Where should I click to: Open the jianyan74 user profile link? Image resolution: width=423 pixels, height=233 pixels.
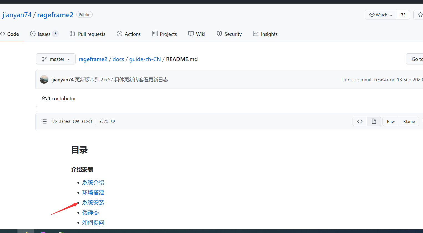17,15
